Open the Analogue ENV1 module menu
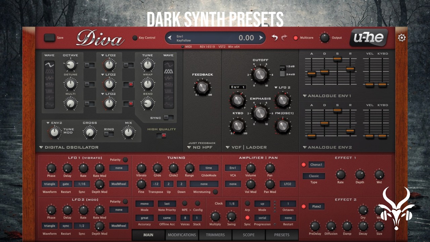 click(327, 96)
